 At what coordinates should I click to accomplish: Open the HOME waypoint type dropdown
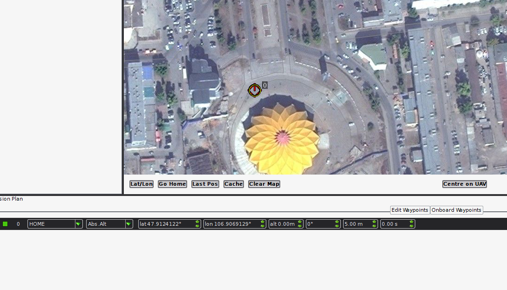click(x=55, y=224)
